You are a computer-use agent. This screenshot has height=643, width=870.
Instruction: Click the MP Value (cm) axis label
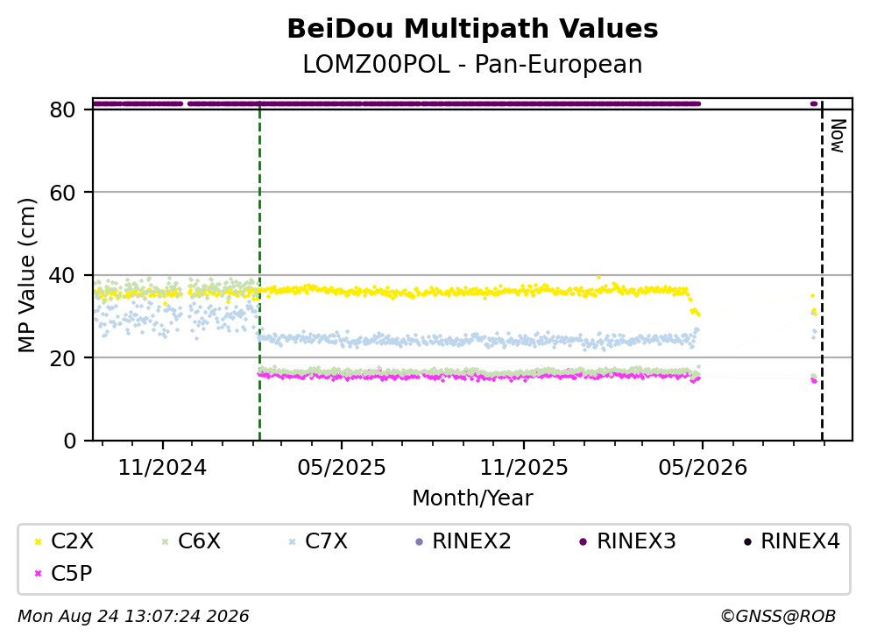pos(26,275)
